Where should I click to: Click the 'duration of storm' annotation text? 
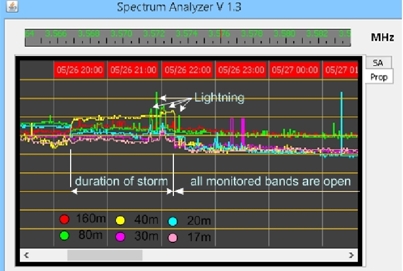(x=120, y=181)
